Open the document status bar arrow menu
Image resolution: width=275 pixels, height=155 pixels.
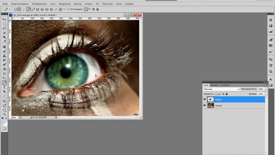(56, 117)
